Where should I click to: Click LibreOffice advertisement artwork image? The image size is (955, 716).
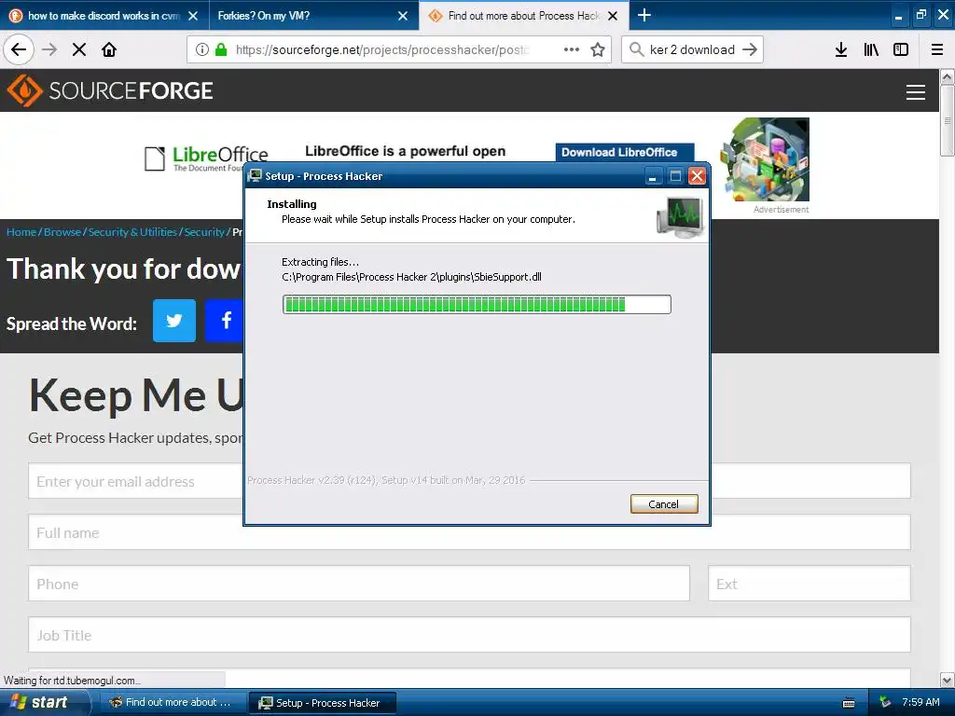click(765, 159)
